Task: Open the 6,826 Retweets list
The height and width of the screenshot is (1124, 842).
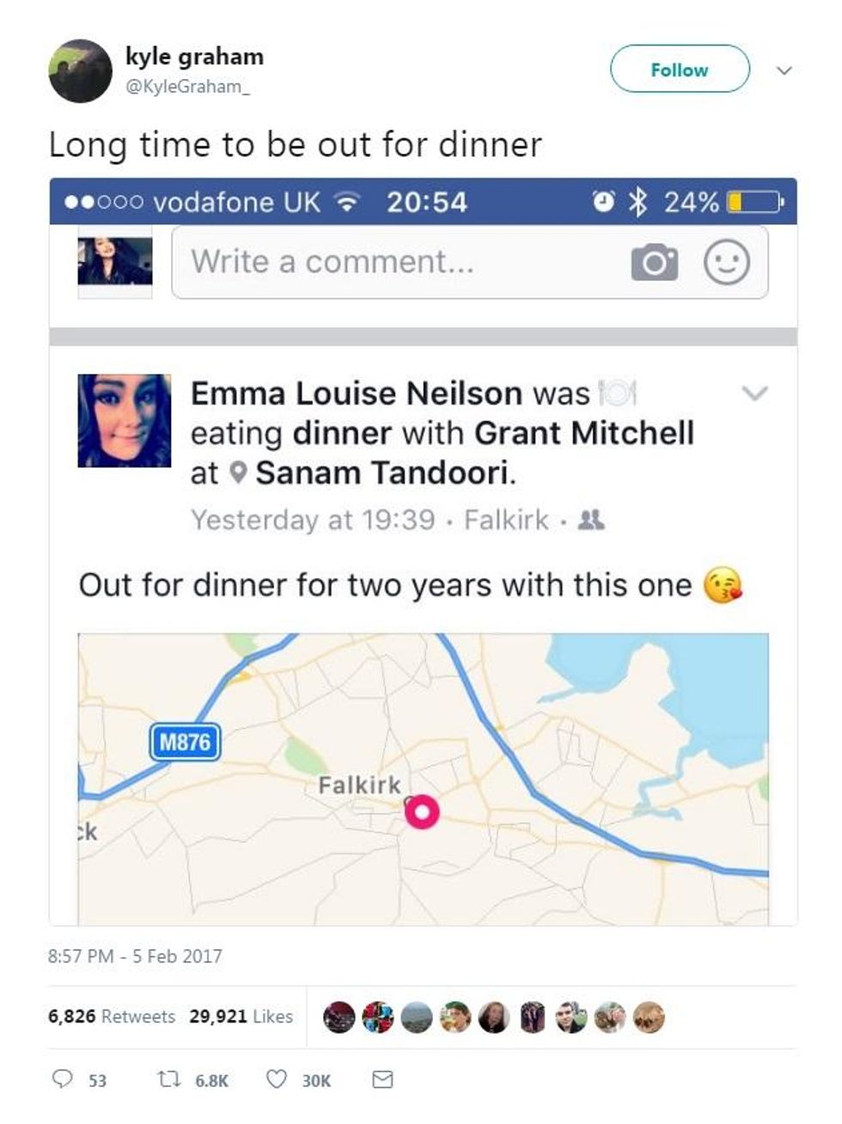Action: coord(112,1016)
